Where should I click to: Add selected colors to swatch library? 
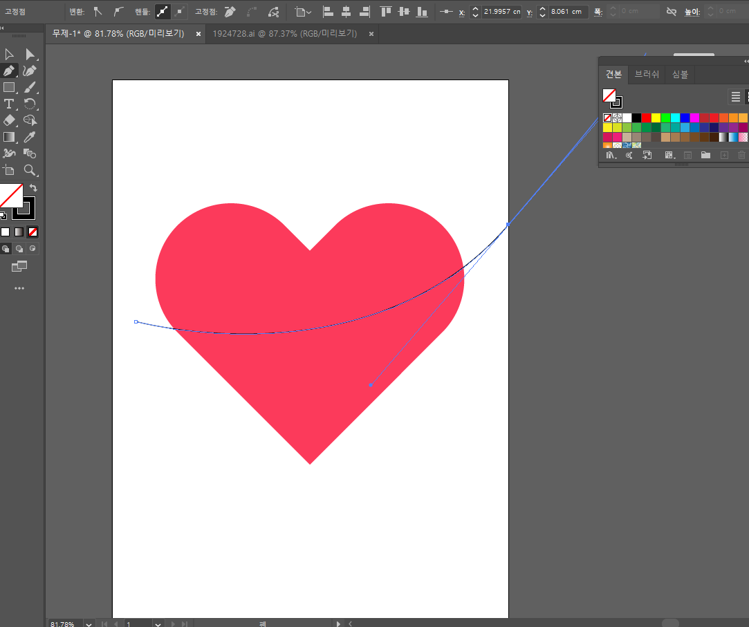(x=647, y=156)
